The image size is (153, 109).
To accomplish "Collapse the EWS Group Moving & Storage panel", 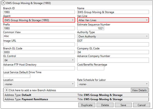I will pyautogui.click(x=4, y=3).
